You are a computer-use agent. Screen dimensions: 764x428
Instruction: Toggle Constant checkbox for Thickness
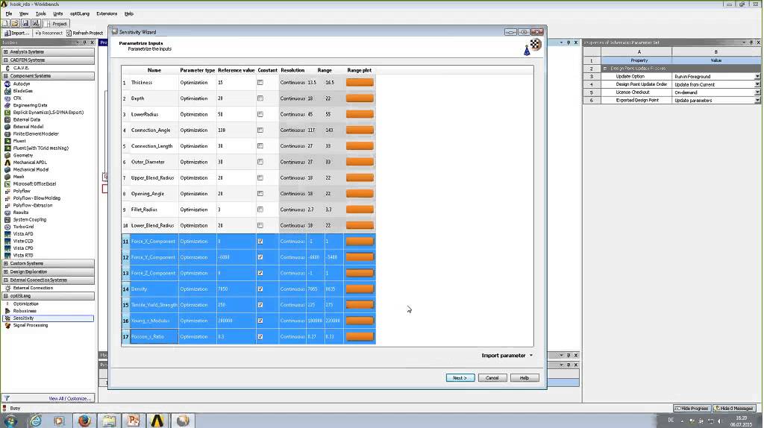(260, 83)
